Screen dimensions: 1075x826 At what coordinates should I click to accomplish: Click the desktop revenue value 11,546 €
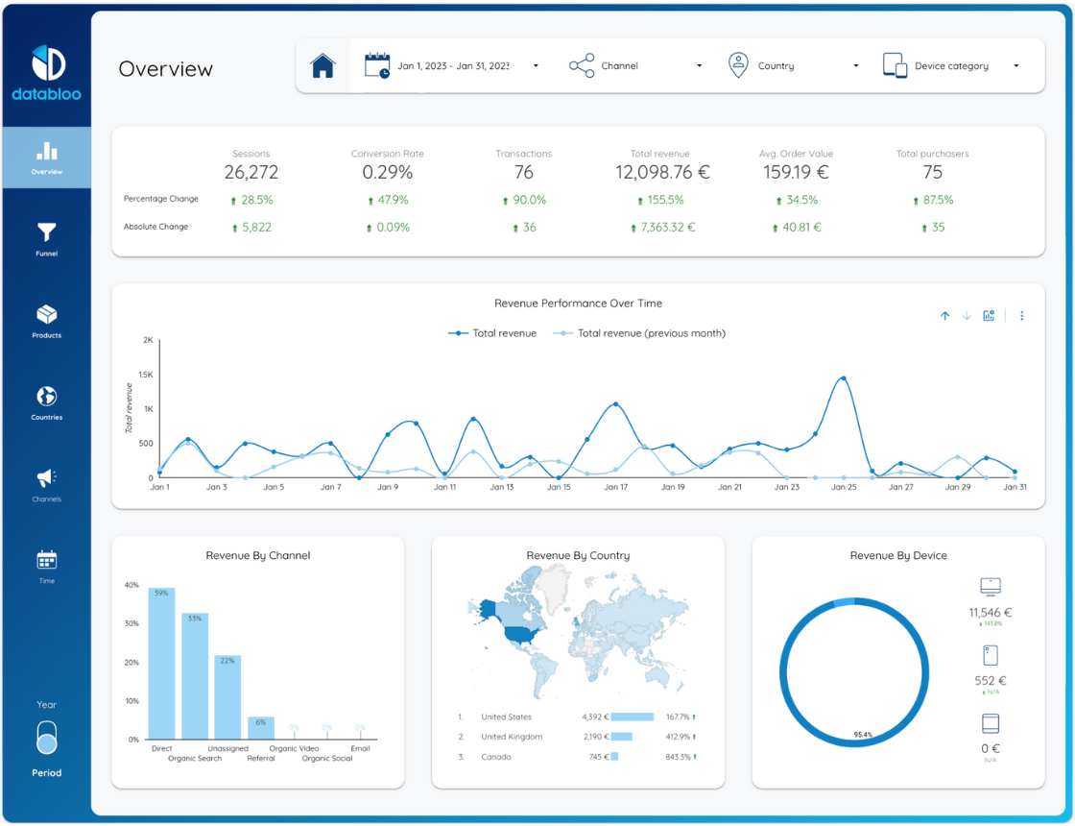coord(990,613)
